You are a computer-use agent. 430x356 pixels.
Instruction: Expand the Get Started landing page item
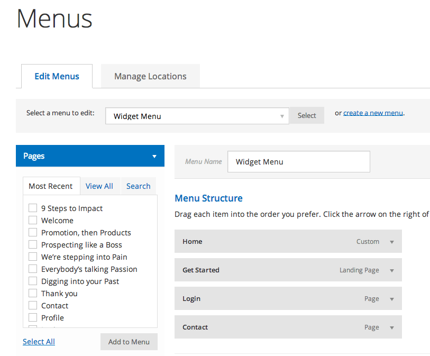click(391, 269)
